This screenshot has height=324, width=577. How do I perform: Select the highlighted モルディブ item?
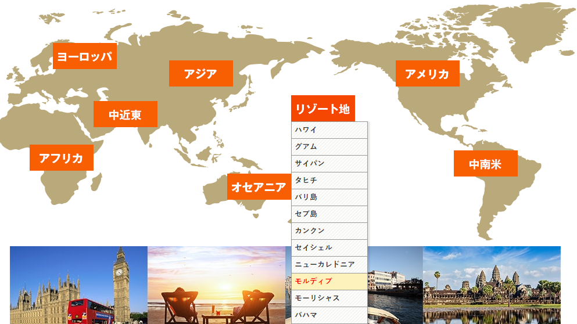[x=329, y=281]
